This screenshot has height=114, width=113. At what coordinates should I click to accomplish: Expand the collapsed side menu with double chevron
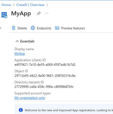click(1, 28)
